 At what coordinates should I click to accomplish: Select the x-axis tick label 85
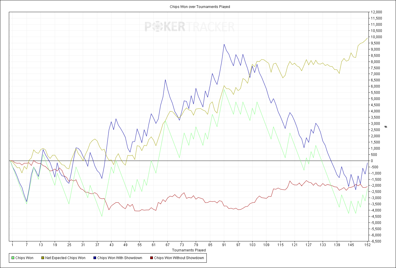tap(210, 245)
